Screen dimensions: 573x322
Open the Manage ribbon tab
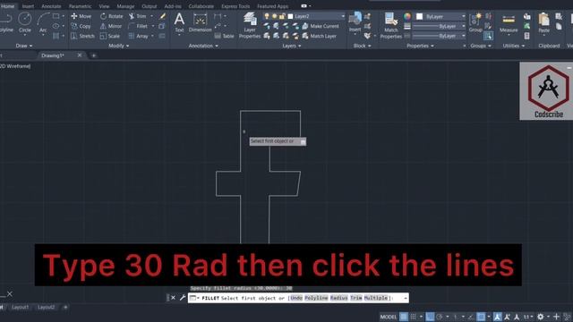125,6
